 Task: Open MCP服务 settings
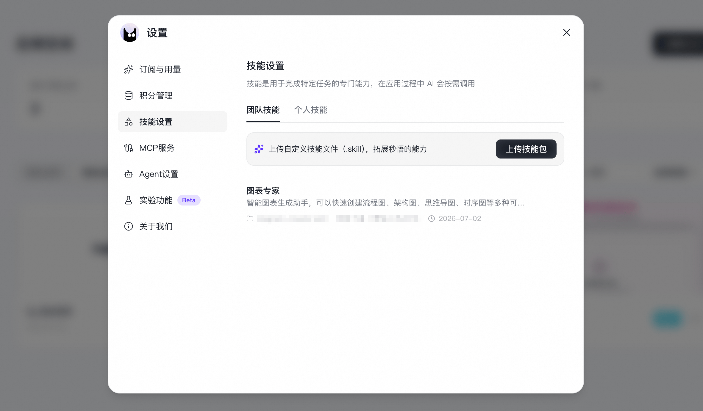173,148
